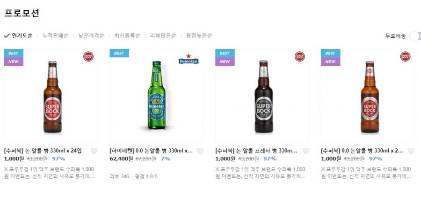Favorite the Super Bock Preta product via heart icon
The image size is (421, 201).
click(305, 151)
